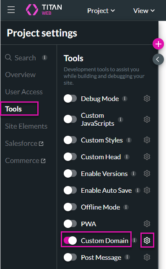Show info for the Search field
The height and width of the screenshot is (269, 166).
click(44, 57)
